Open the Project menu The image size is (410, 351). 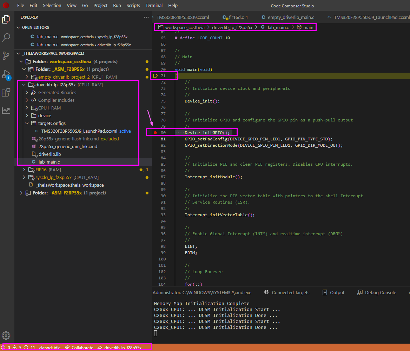[x=100, y=6]
